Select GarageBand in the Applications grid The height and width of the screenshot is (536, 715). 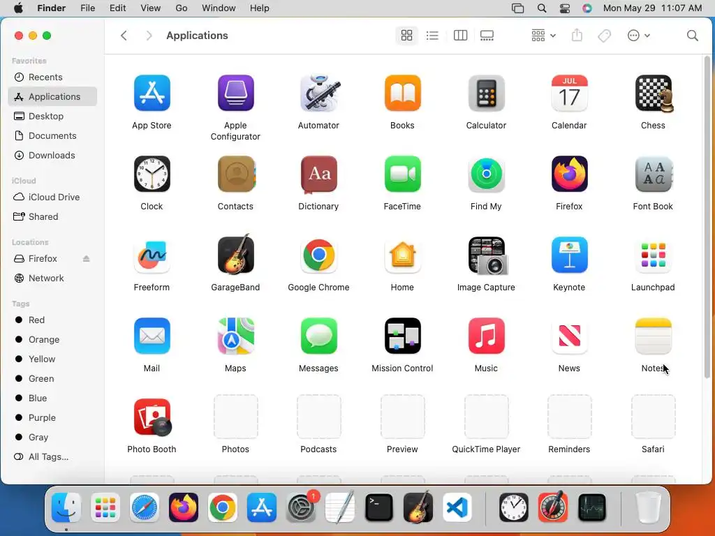coord(235,254)
